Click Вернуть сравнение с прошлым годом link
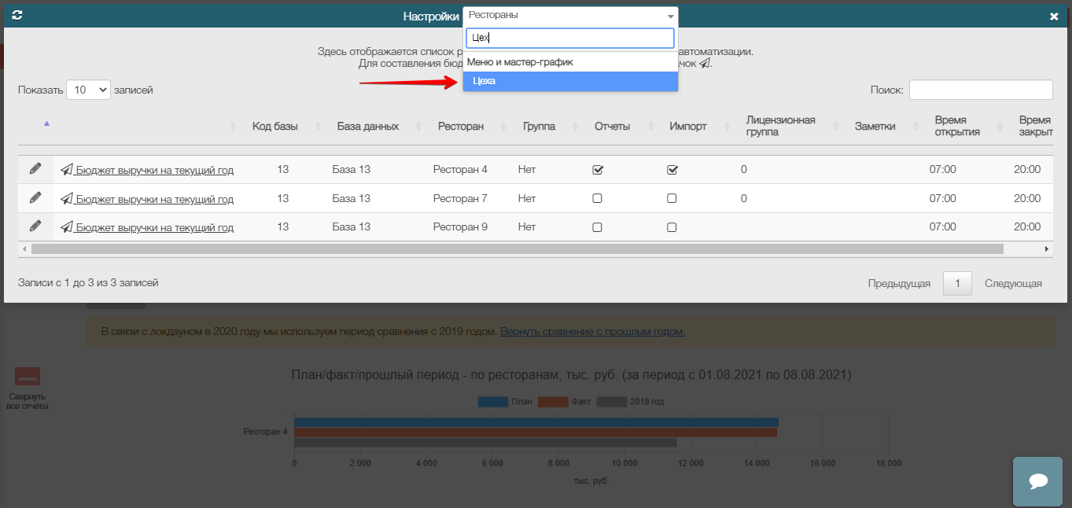Viewport: 1072px width, 508px height. pos(592,332)
